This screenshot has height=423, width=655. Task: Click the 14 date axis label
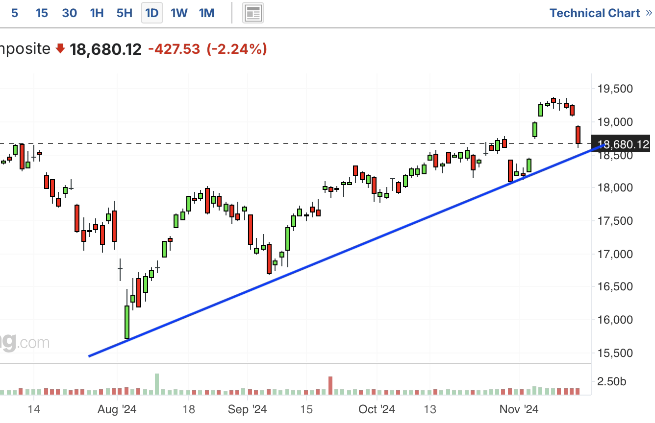click(34, 409)
